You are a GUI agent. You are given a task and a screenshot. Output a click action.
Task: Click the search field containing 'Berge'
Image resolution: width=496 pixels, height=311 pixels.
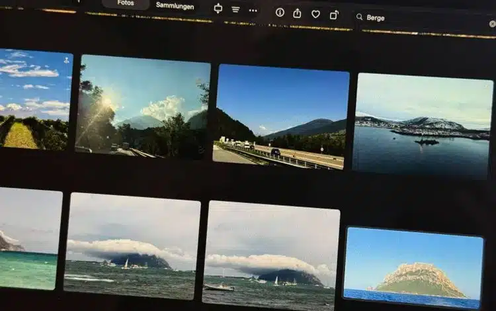423,20
